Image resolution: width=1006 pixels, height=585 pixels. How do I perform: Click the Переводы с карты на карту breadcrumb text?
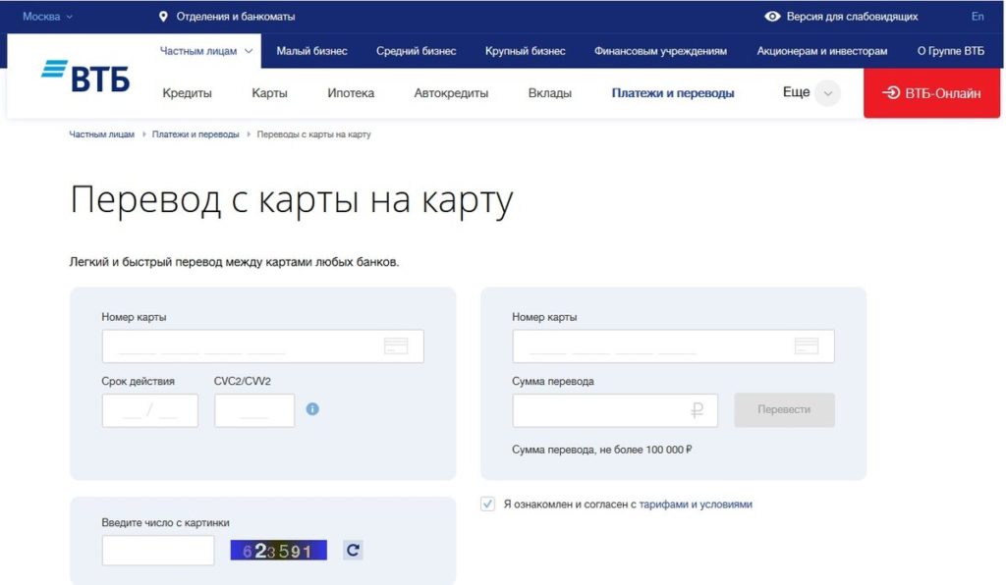(x=313, y=134)
